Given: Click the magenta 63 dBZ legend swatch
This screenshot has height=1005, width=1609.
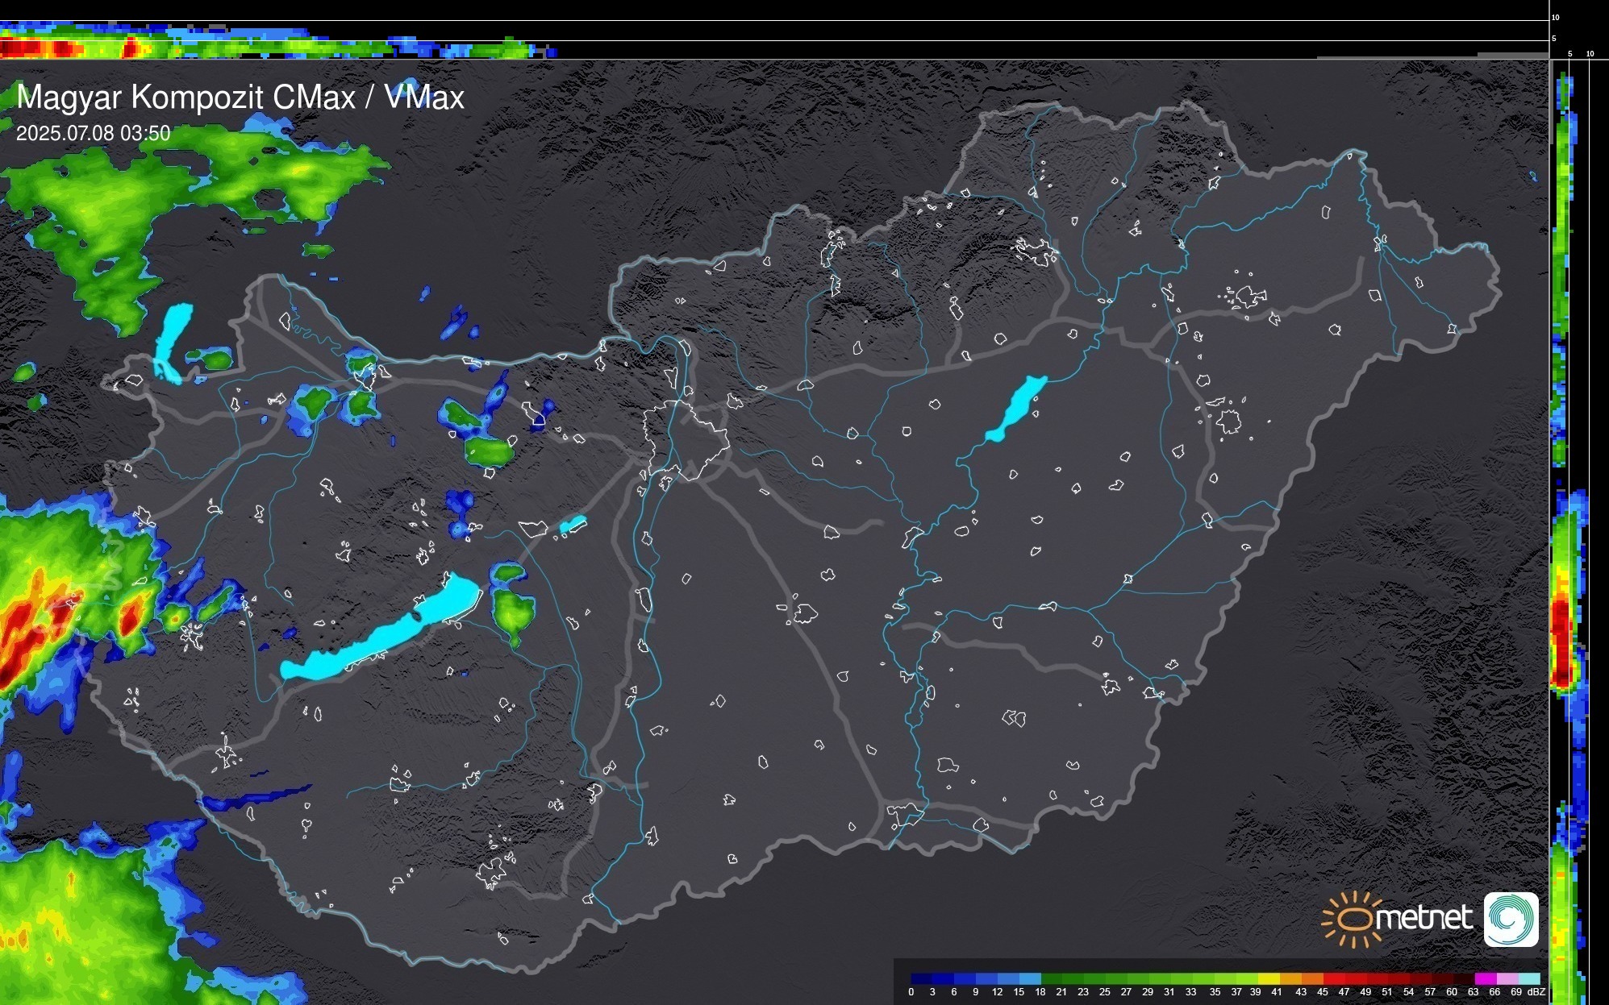Looking at the screenshot, I should (x=1485, y=978).
